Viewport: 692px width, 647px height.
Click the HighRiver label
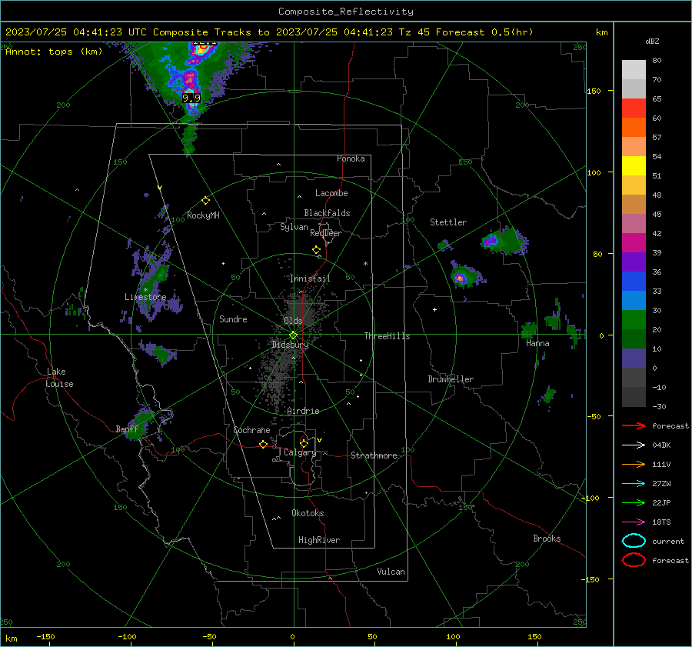tap(319, 540)
